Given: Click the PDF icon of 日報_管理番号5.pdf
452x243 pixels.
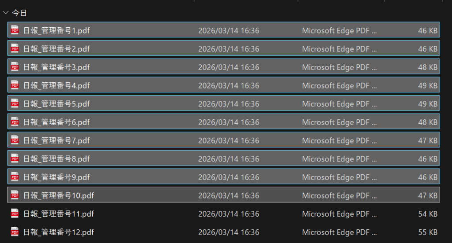Looking at the screenshot, I should point(15,103).
